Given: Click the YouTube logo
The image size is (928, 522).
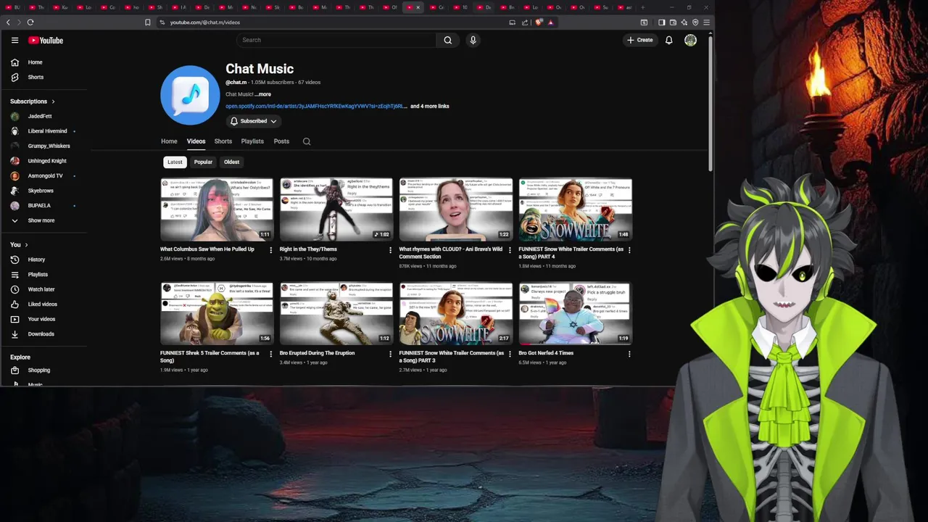Looking at the screenshot, I should (46, 41).
